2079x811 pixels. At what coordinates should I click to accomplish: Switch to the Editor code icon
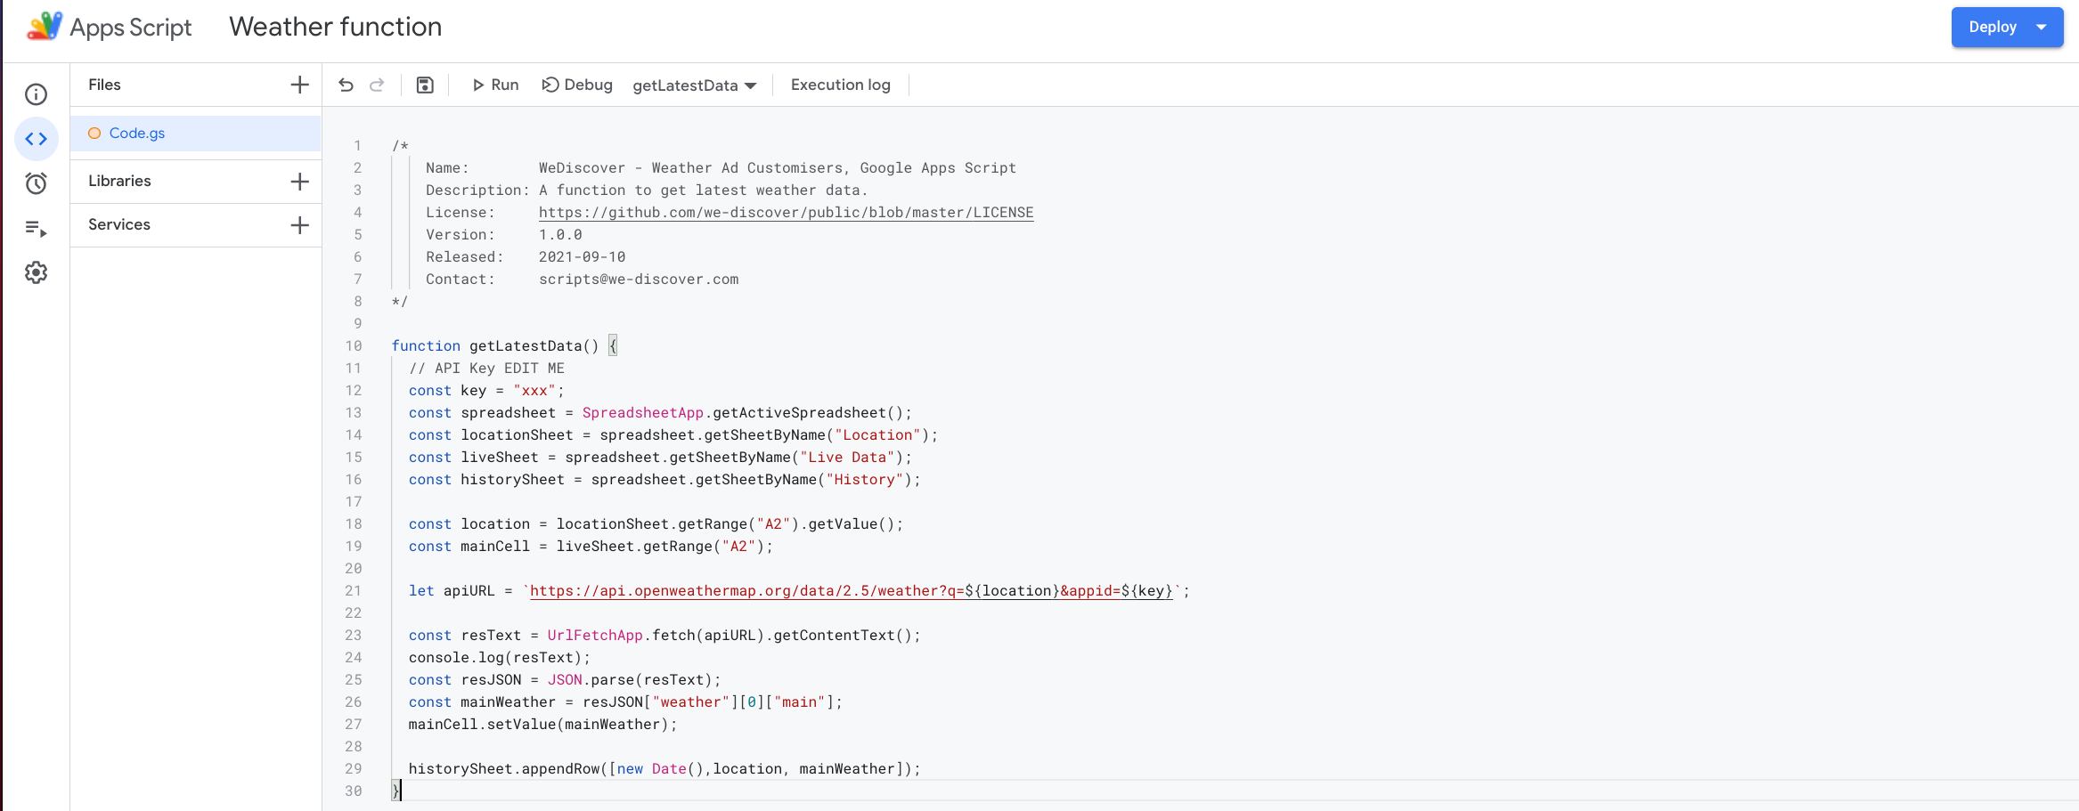coord(36,139)
